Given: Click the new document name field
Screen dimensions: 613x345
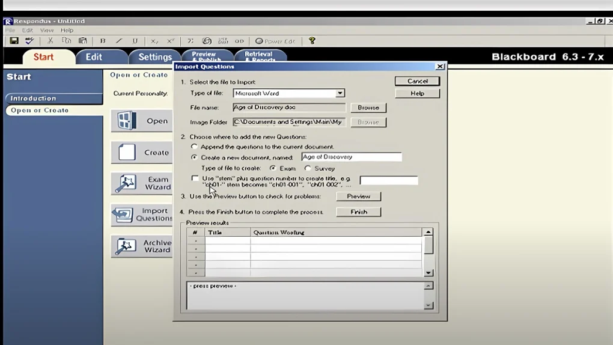Looking at the screenshot, I should pyautogui.click(x=351, y=157).
